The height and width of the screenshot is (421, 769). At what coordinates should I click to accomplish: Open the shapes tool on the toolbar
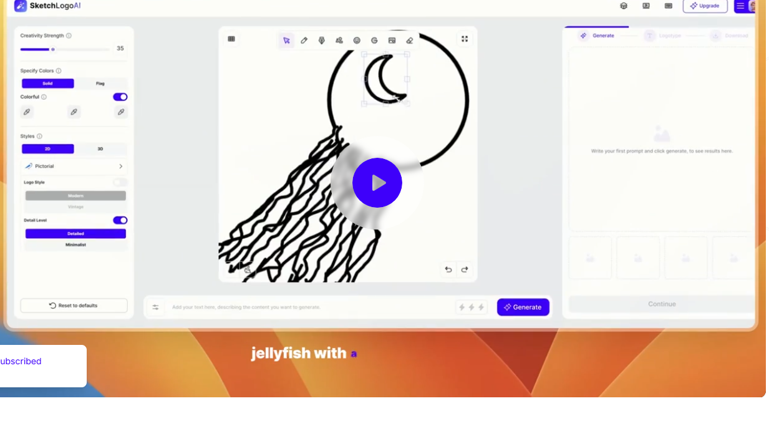tap(339, 39)
